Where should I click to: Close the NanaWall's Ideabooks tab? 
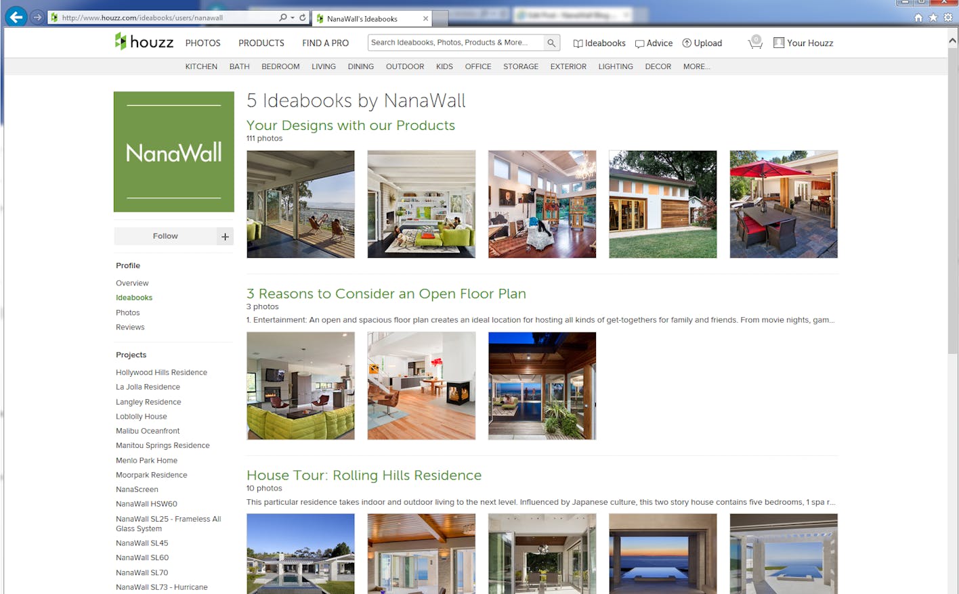pyautogui.click(x=425, y=18)
